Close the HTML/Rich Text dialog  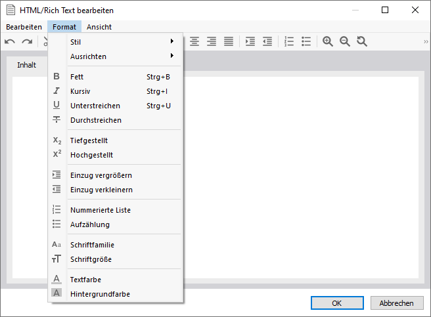pos(415,10)
